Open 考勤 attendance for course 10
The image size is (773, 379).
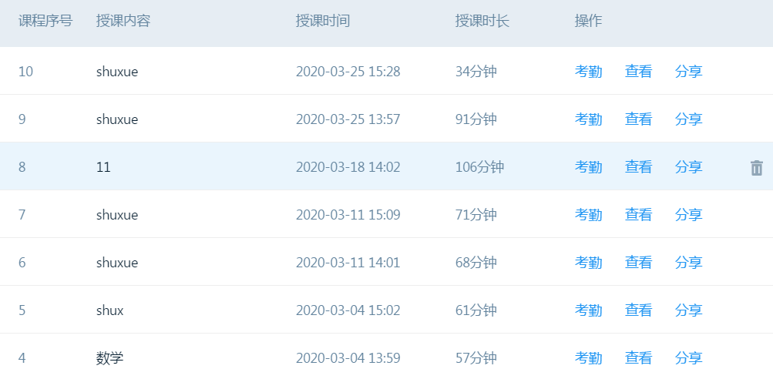(589, 72)
